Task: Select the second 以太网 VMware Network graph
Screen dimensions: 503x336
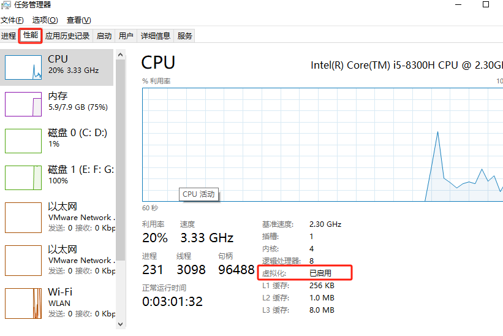Action: click(23, 260)
